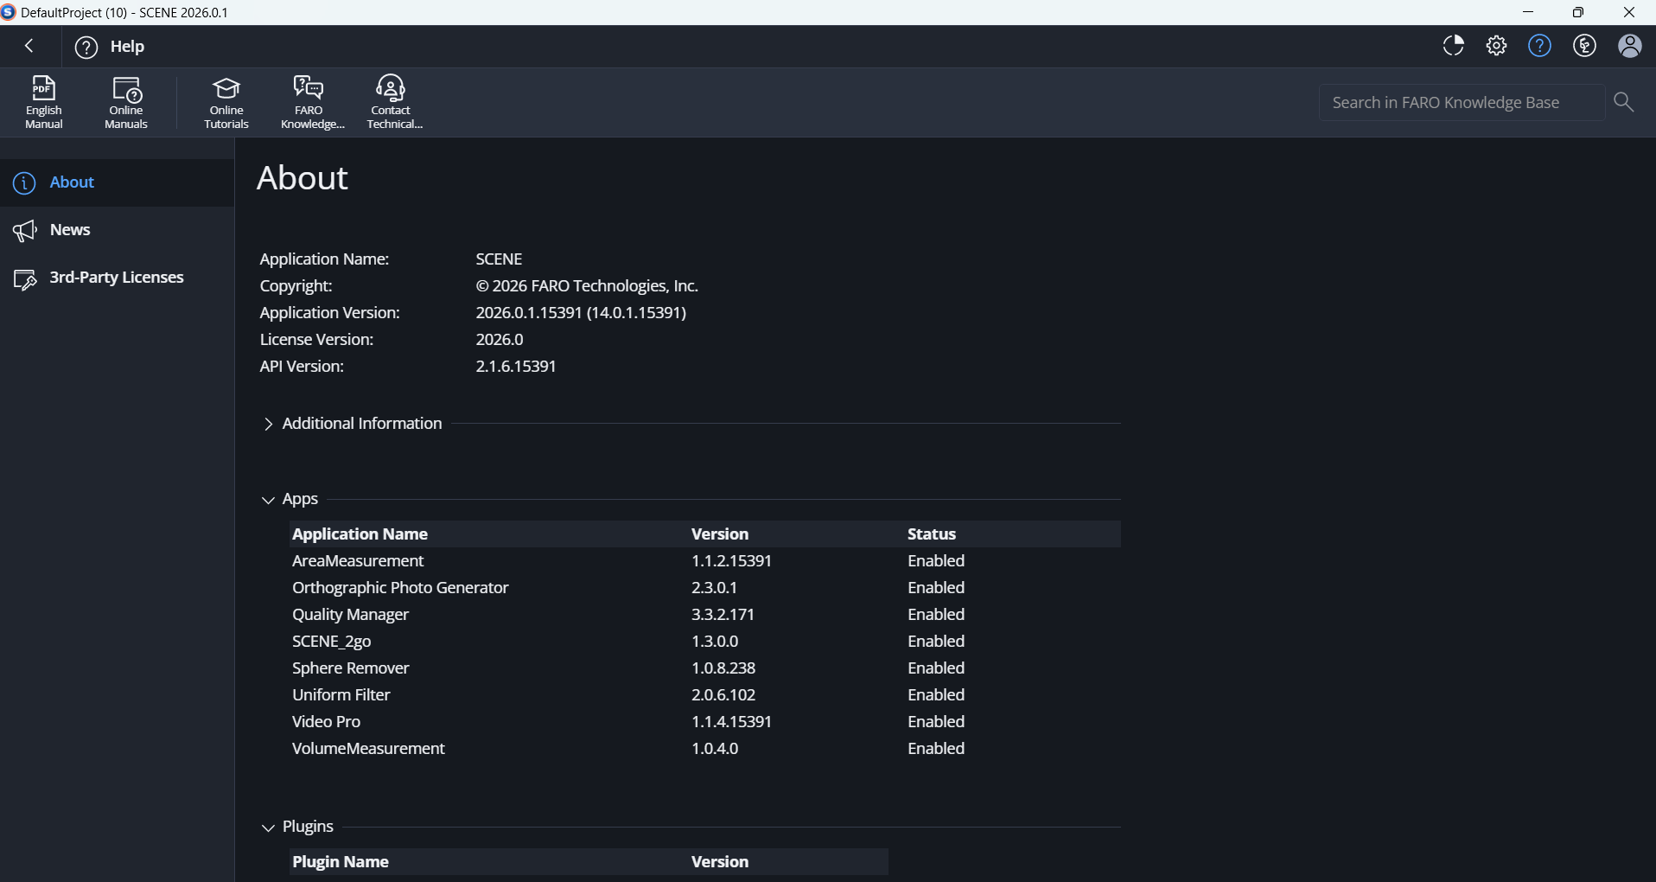1656x882 pixels.
Task: Open Online Manuals
Action: point(126,102)
